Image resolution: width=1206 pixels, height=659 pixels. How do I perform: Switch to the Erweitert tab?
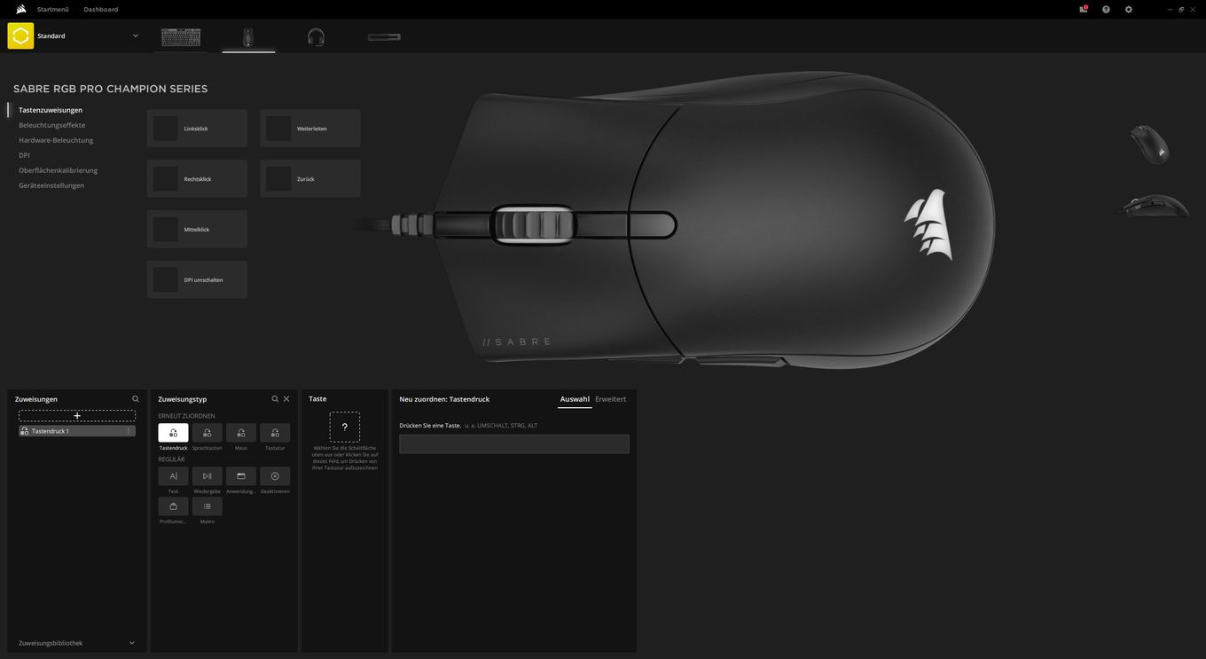point(610,399)
